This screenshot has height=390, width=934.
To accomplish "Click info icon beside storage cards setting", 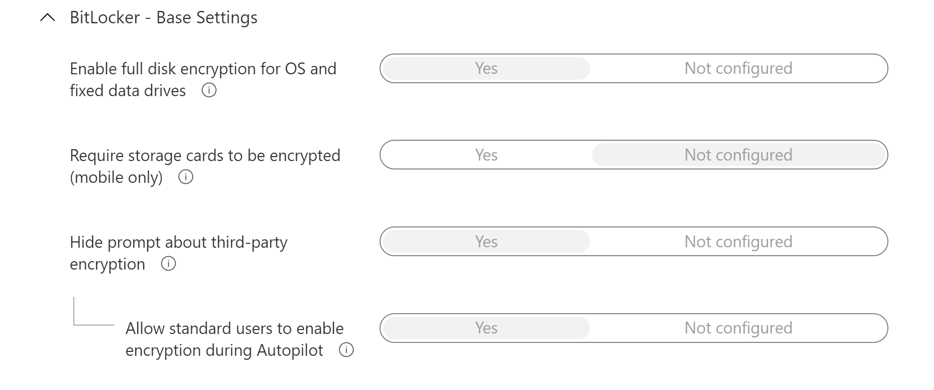I will click(185, 177).
